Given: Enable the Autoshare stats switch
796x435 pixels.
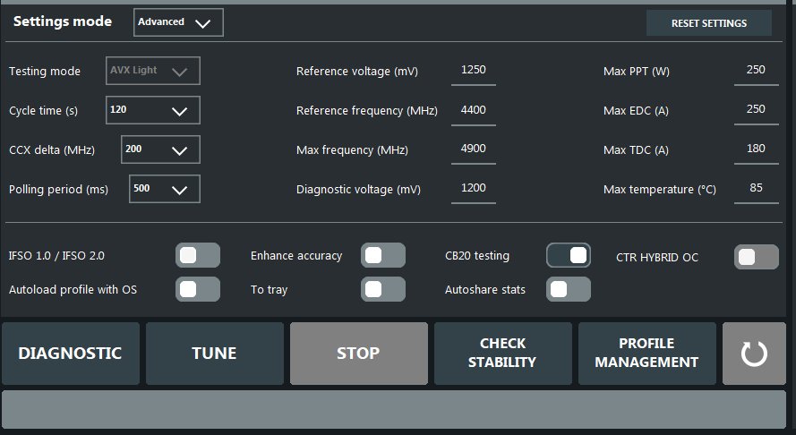Looking at the screenshot, I should coord(568,289).
